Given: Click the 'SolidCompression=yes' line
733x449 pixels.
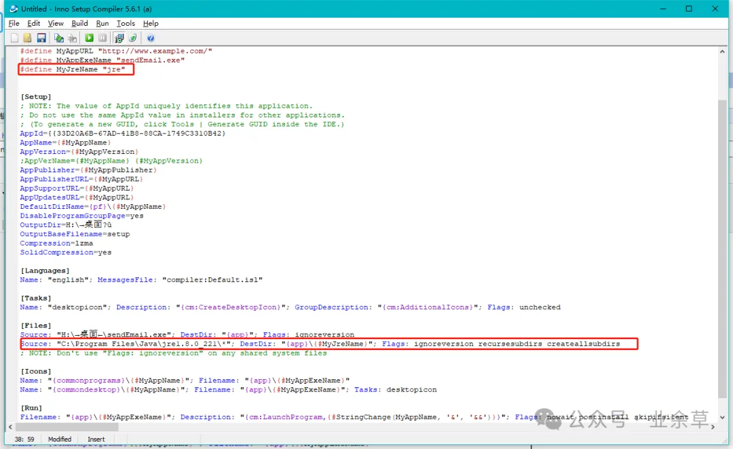Looking at the screenshot, I should coord(65,252).
